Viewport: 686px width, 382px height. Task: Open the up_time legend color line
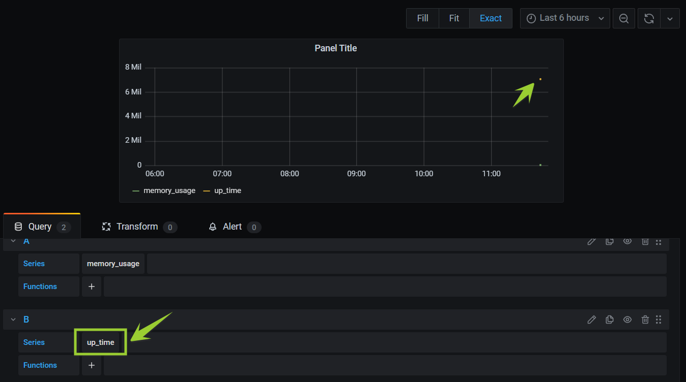tap(207, 191)
